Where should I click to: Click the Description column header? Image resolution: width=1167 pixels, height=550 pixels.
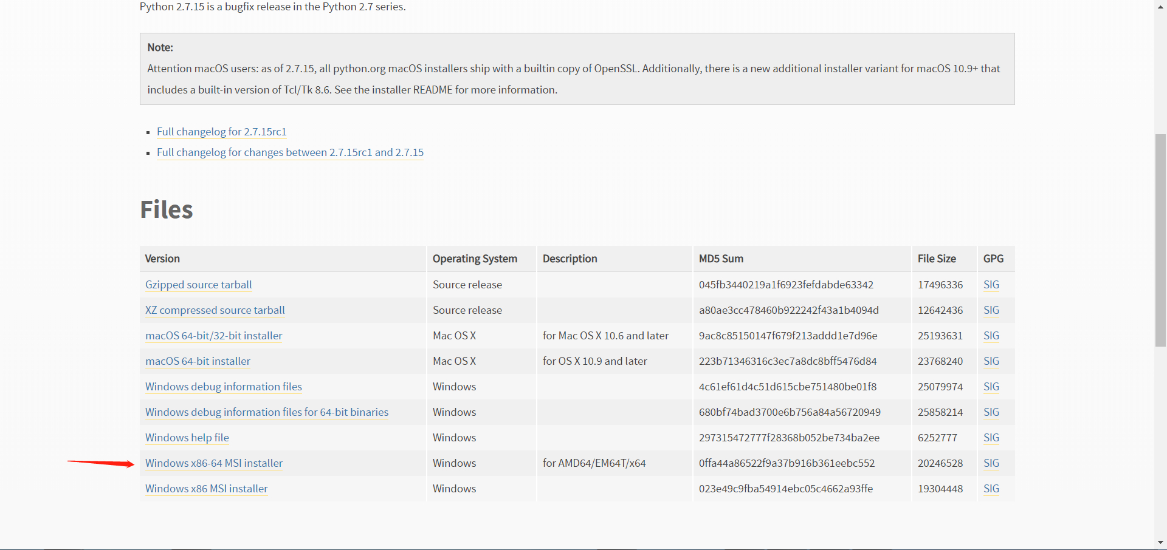point(570,259)
